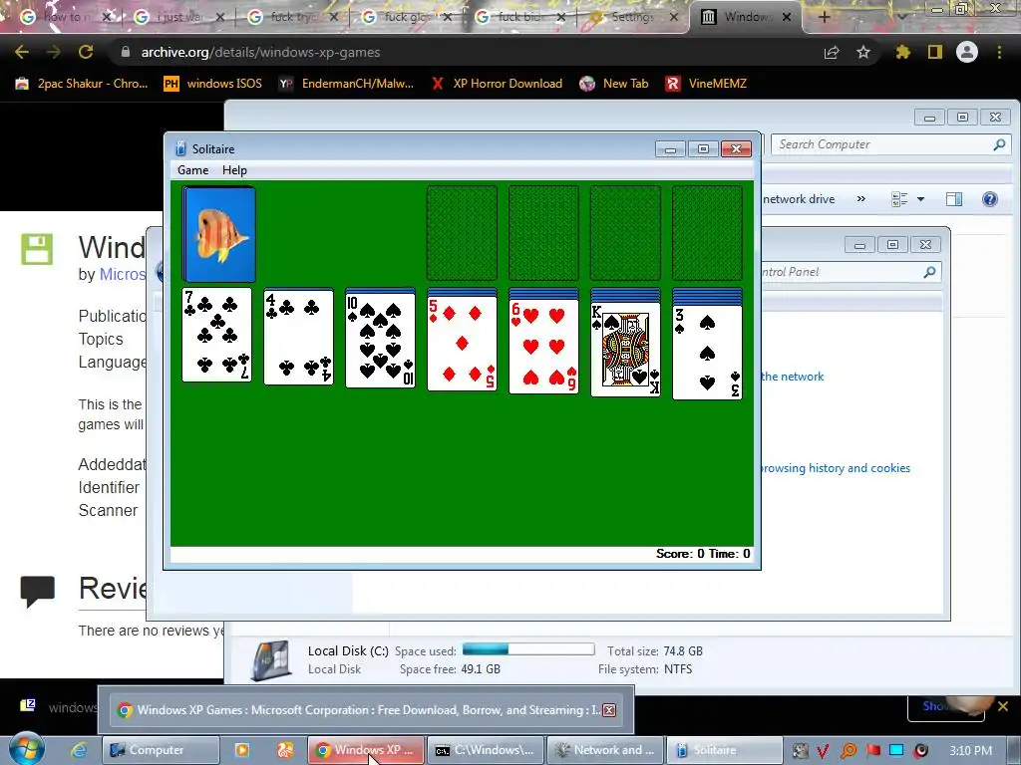Viewport: 1021px width, 765px height.
Task: Open the XP Horror Download bookmark
Action: pos(498,84)
